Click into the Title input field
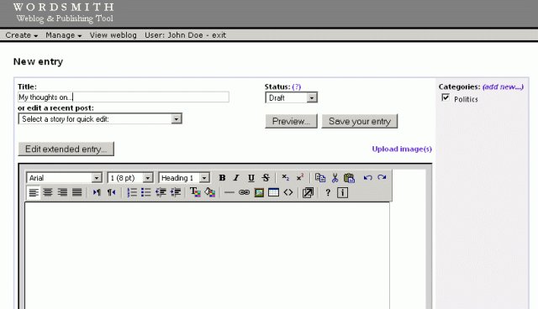 click(x=124, y=97)
